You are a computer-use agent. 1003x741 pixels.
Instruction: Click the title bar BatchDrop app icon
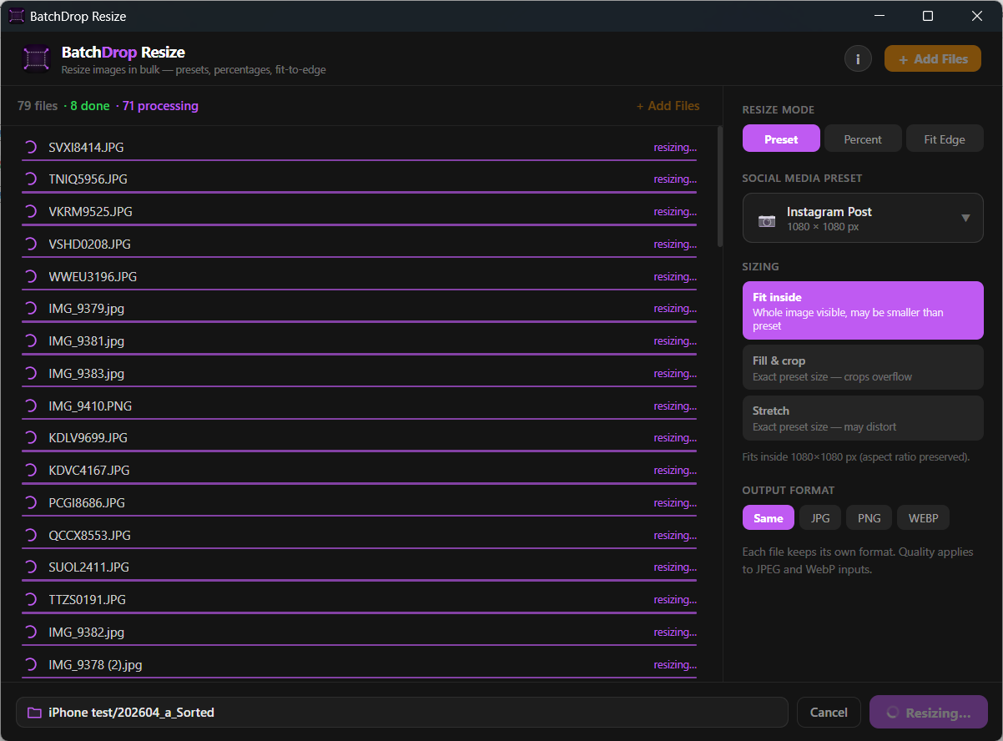16,16
